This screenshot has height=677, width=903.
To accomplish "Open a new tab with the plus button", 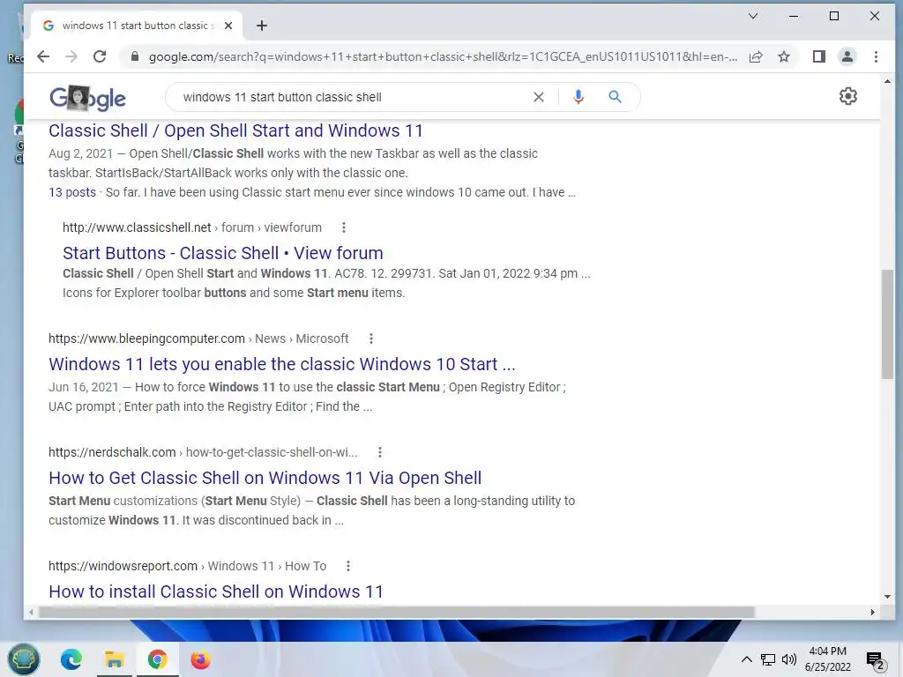I will pos(262,26).
